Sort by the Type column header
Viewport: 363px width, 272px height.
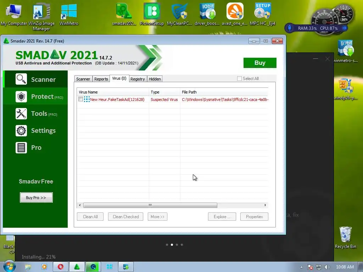click(x=164, y=92)
